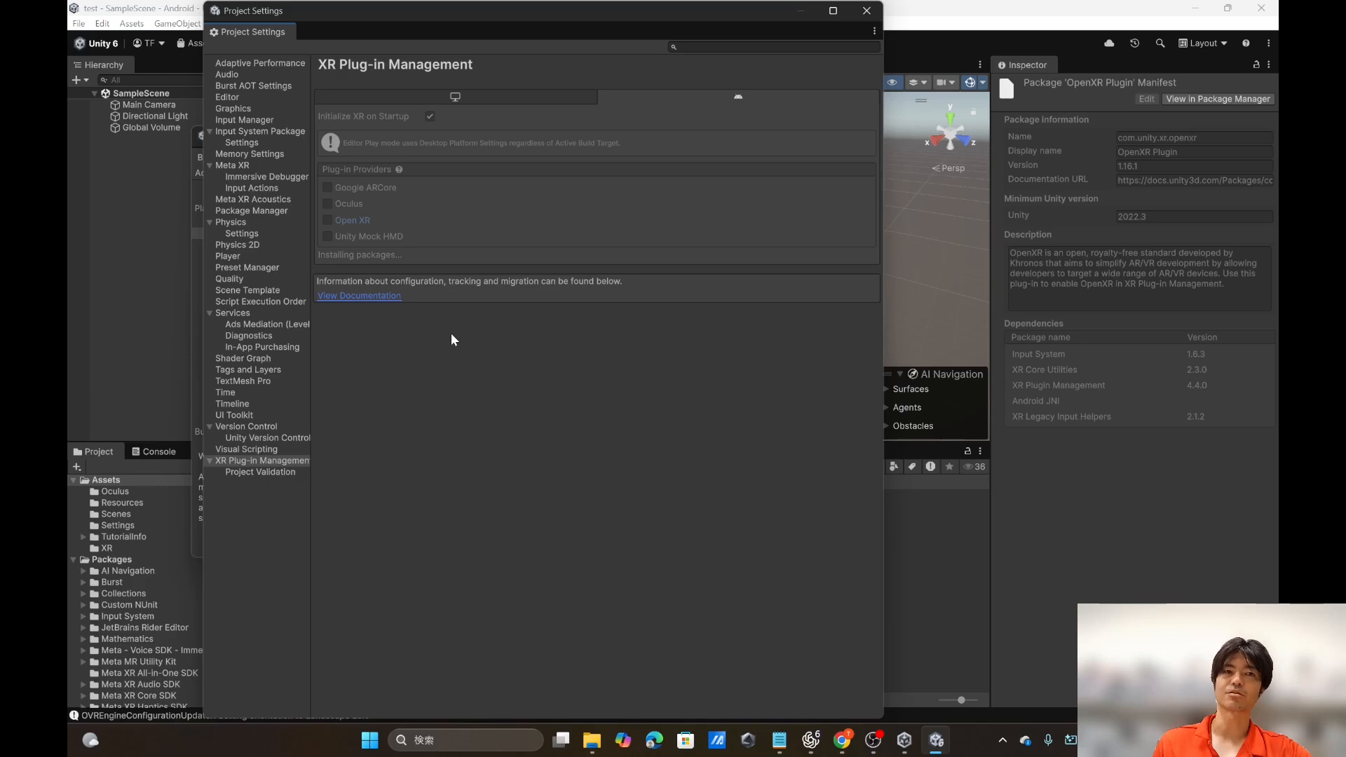The width and height of the screenshot is (1346, 757).
Task: Open the Layout dropdown
Action: click(1203, 43)
